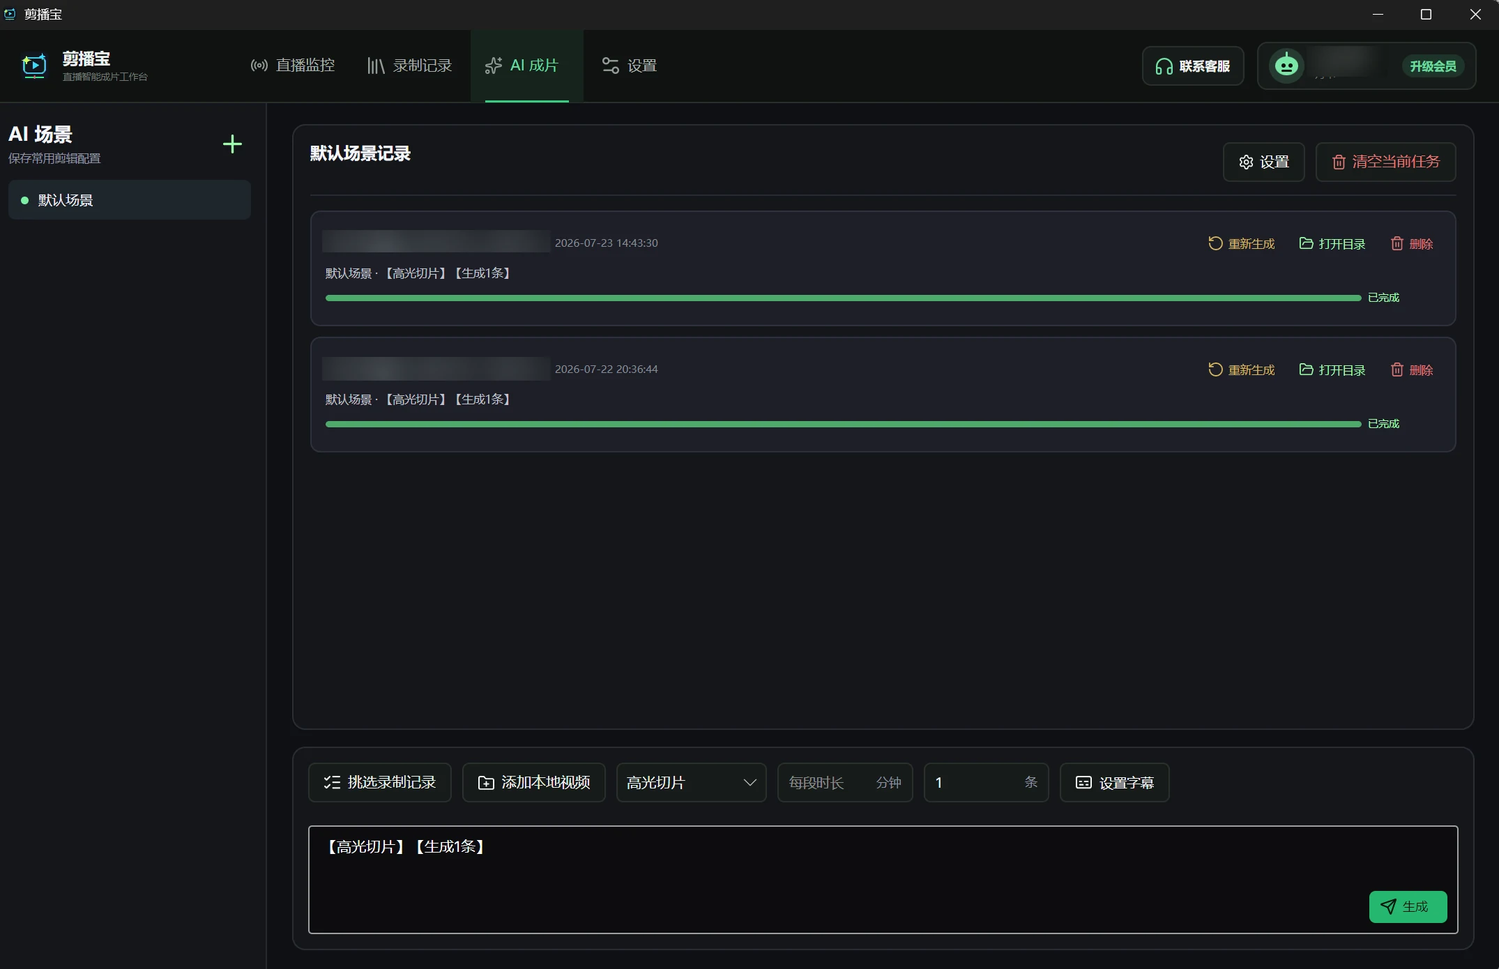Maximize the 剪播宝 window

pyautogui.click(x=1426, y=14)
